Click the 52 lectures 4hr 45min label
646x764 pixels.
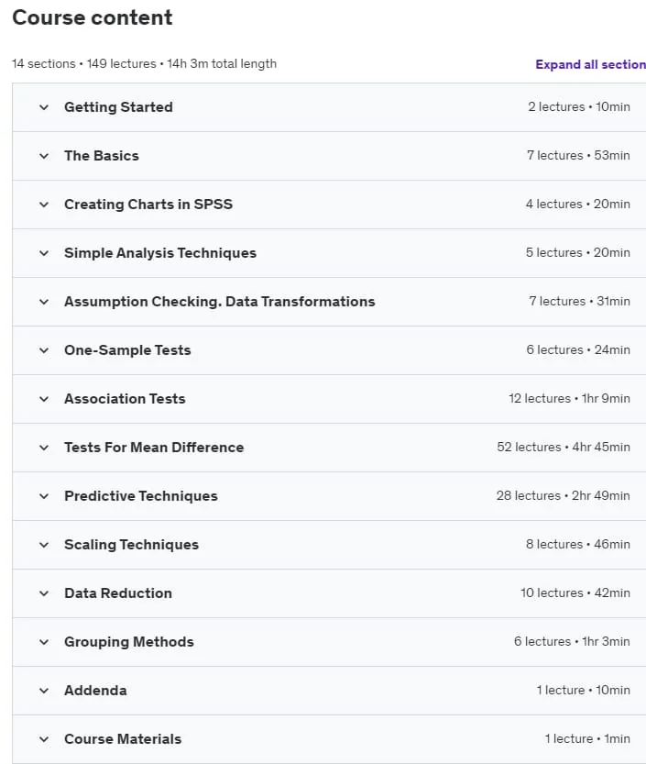(564, 448)
